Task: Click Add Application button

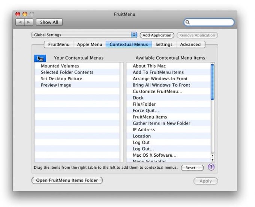Action: pyautogui.click(x=157, y=35)
